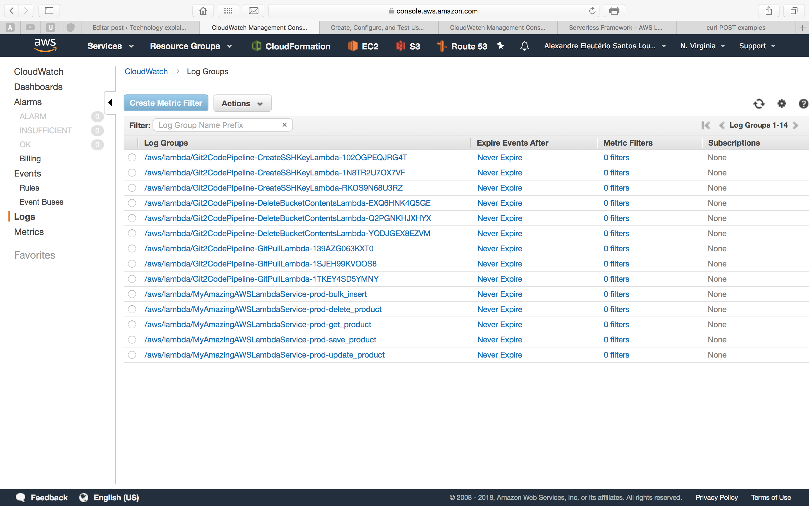Open the notifications bell icon

click(x=524, y=46)
